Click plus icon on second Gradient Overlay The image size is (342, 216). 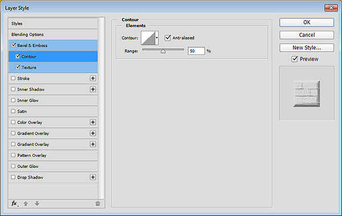(x=93, y=144)
